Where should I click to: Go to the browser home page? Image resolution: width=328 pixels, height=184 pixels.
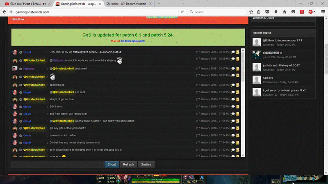pyautogui.click(x=285, y=12)
